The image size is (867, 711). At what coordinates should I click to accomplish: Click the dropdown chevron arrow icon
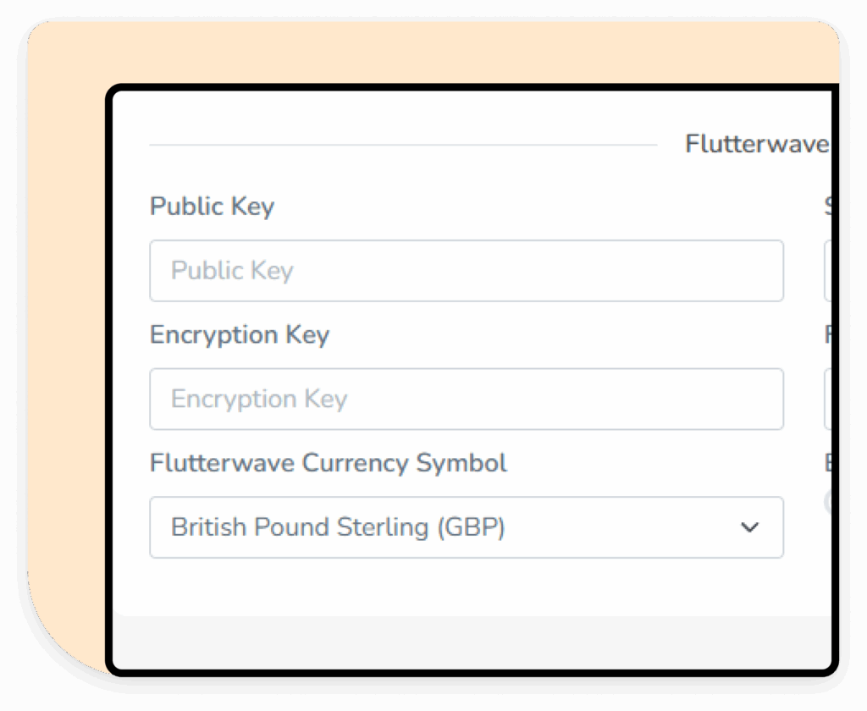749,527
